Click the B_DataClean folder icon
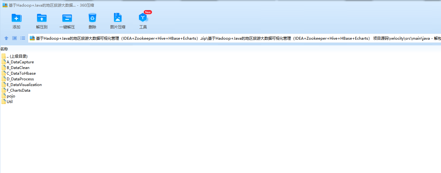 pyautogui.click(x=3, y=68)
